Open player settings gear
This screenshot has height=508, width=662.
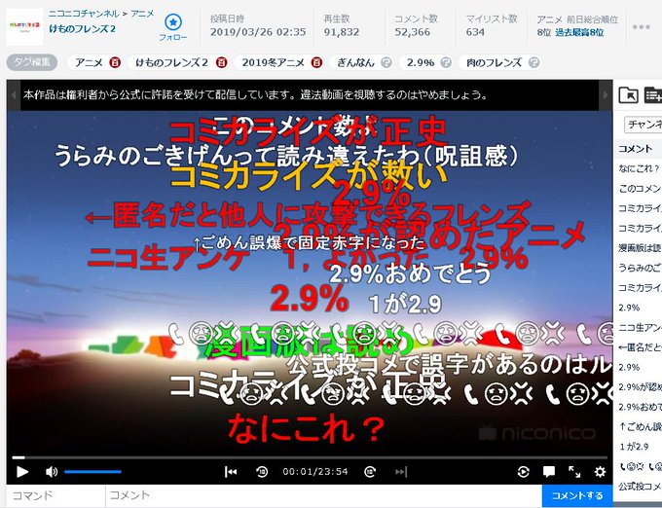pyautogui.click(x=600, y=472)
